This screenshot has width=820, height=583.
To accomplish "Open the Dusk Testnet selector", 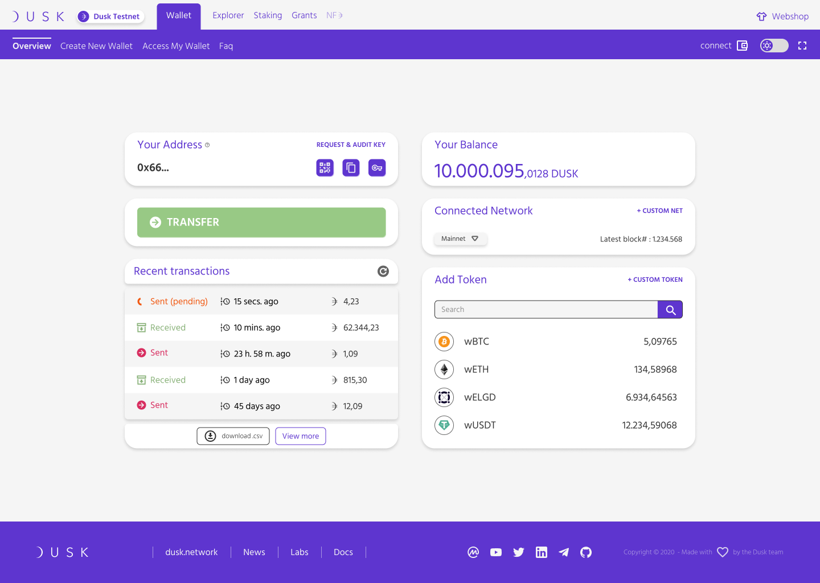I will pos(110,17).
